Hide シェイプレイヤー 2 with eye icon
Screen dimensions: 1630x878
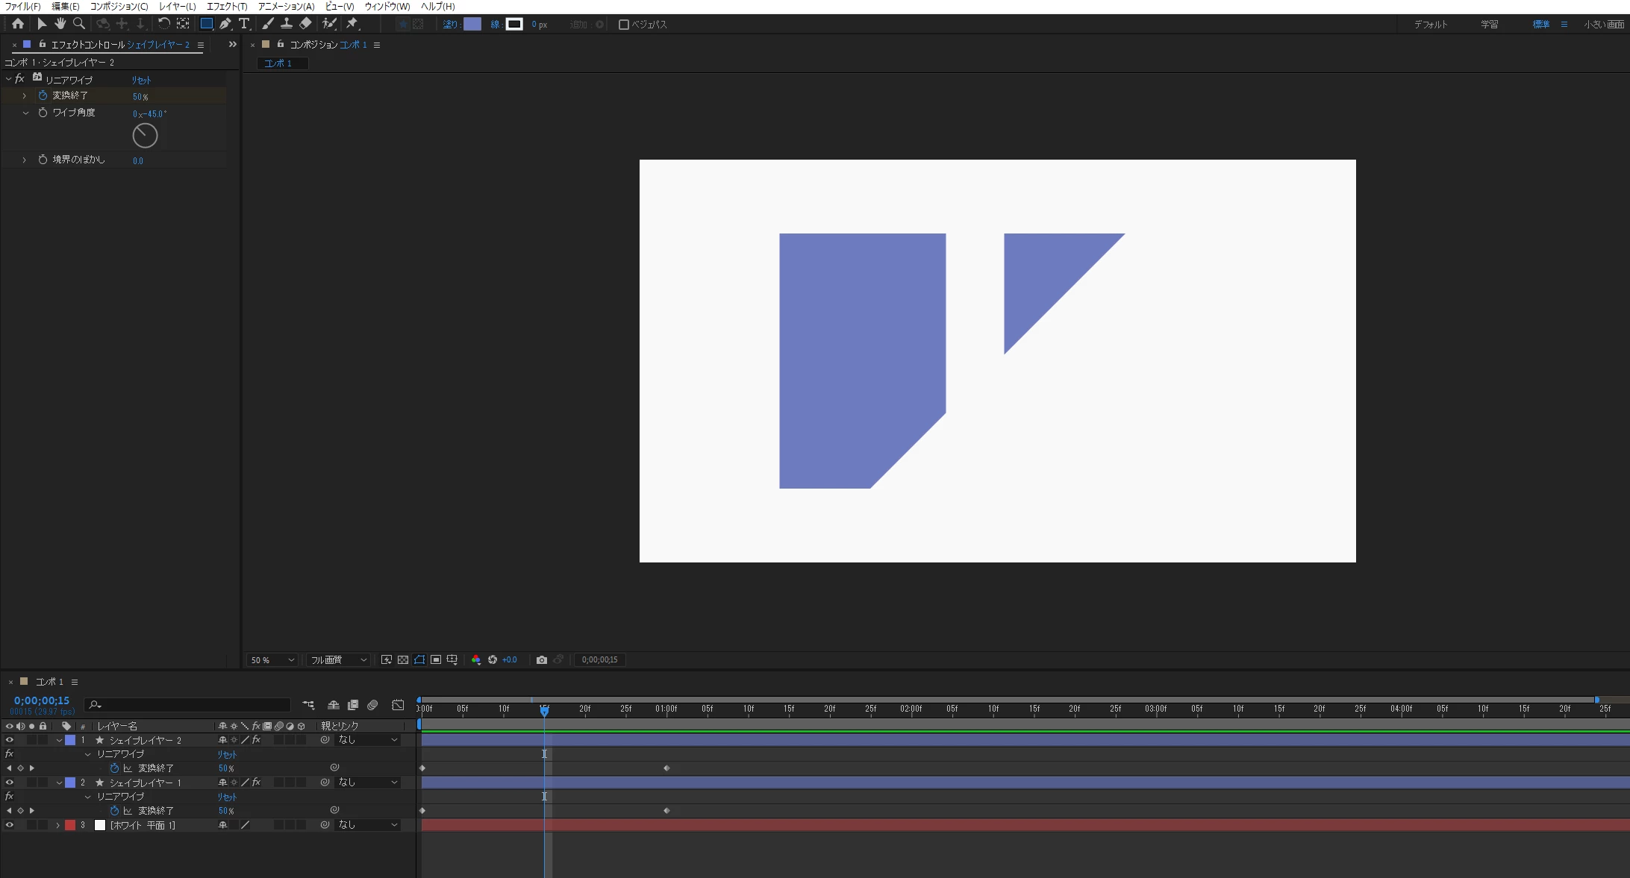(x=10, y=740)
